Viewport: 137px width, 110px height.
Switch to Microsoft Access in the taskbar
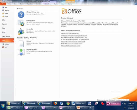pyautogui.click(x=113, y=103)
